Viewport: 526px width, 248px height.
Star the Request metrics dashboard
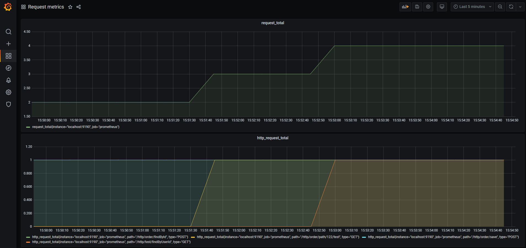[70, 7]
